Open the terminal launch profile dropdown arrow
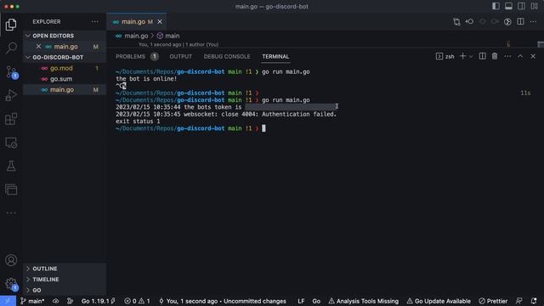 (471, 57)
